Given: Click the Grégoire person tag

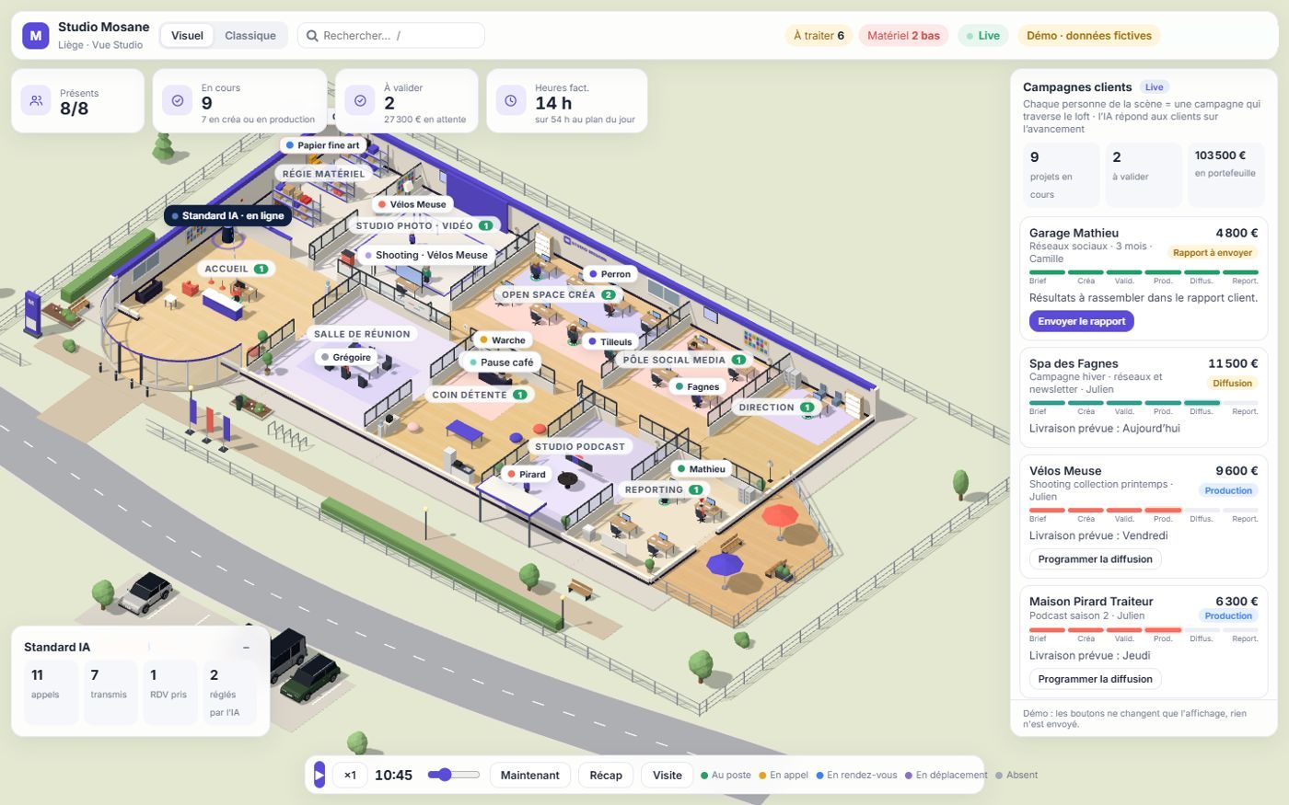Looking at the screenshot, I should [x=346, y=357].
